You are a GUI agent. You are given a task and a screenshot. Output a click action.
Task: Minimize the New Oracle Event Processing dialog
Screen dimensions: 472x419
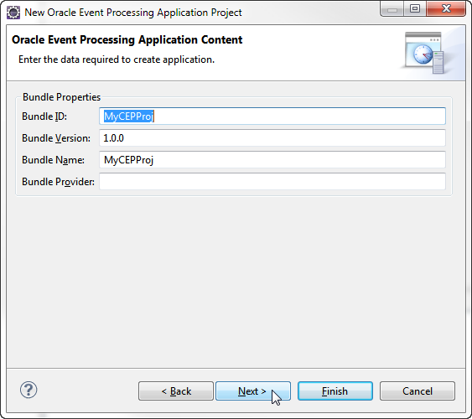tap(392, 9)
